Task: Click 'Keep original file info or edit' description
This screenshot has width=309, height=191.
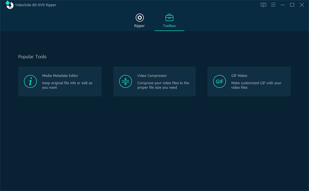Action: [67, 85]
